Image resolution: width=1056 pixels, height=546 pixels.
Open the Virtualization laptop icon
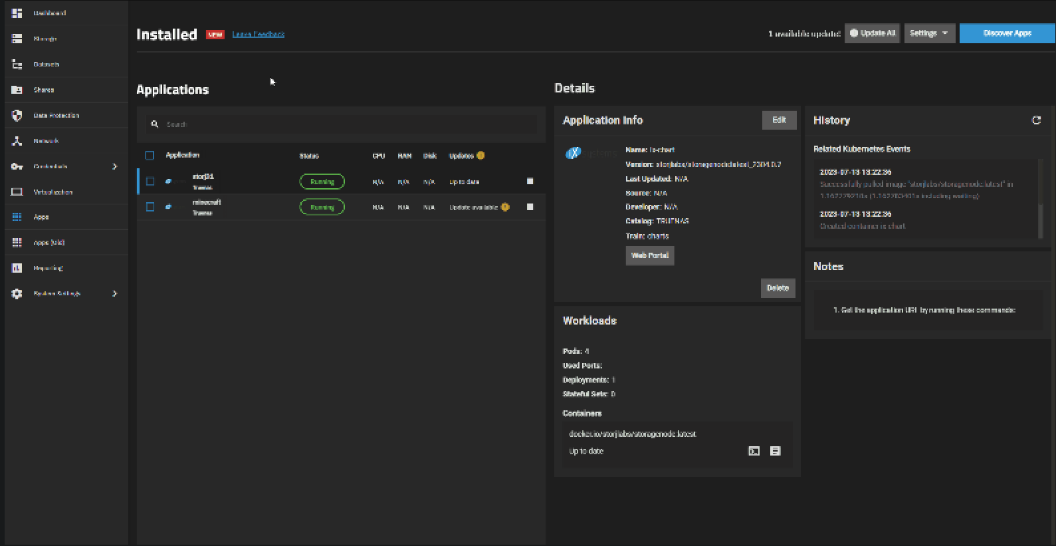17,192
